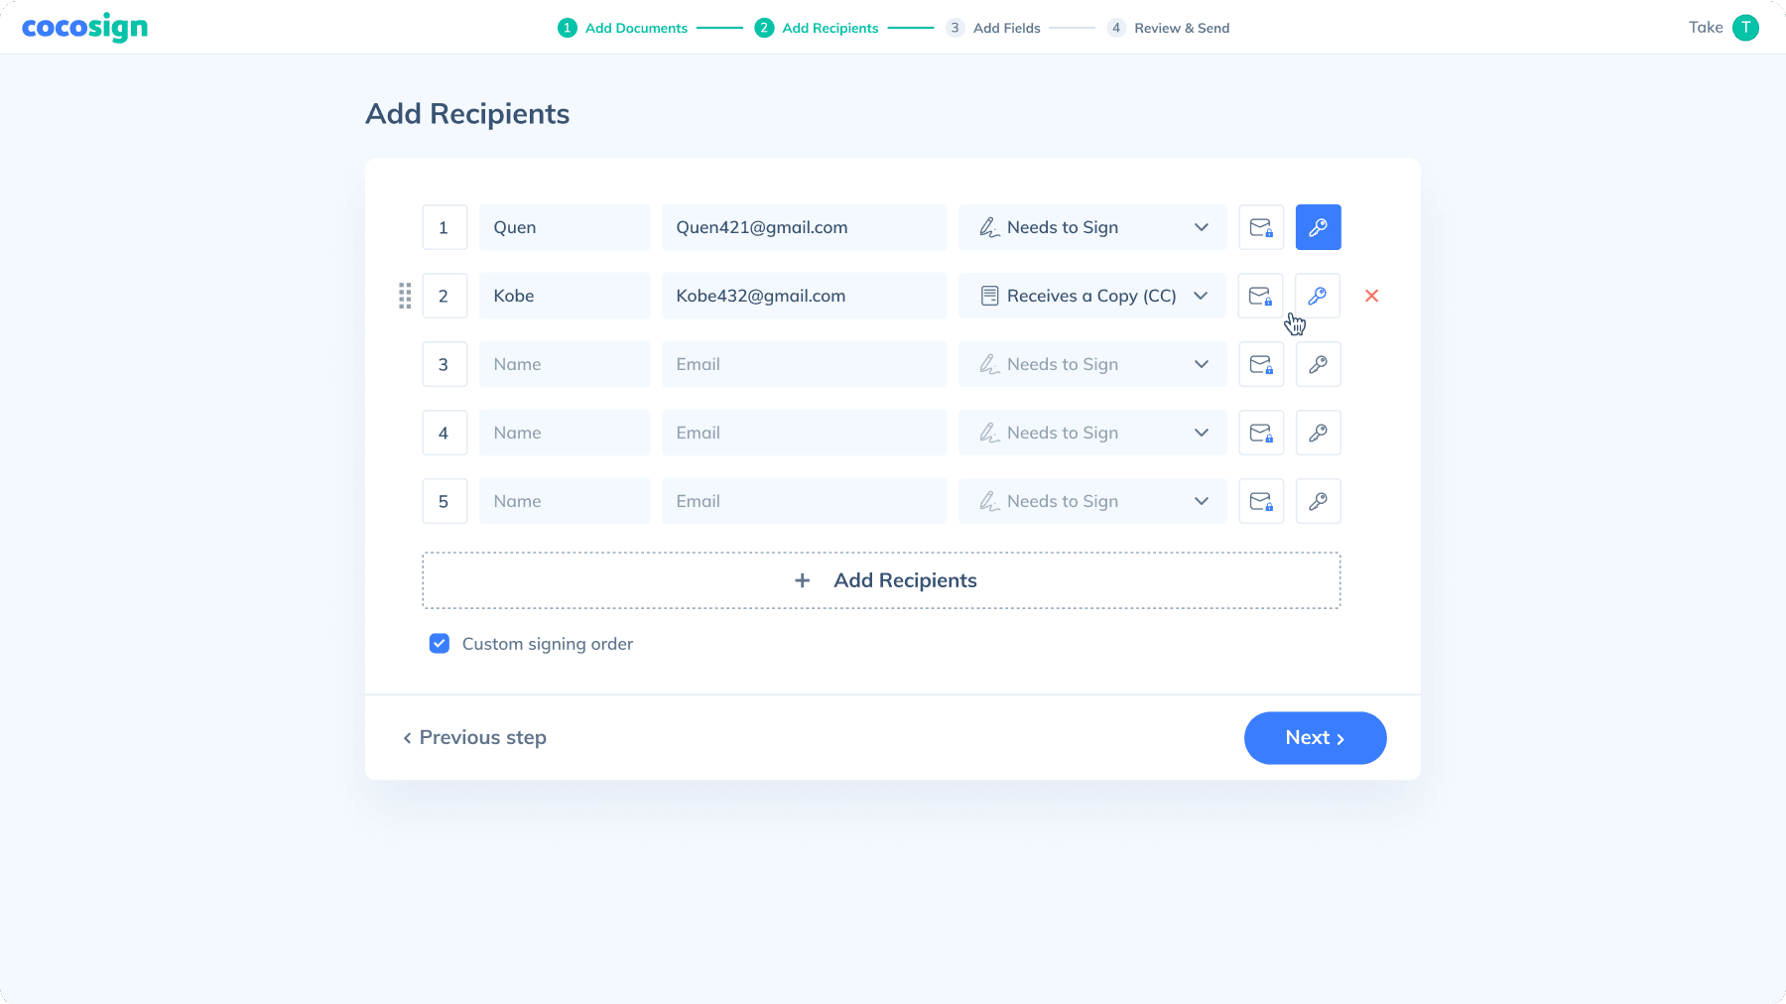Screen dimensions: 1786x1004
Task: Click the envelope icon in row 3
Action: 1261,364
